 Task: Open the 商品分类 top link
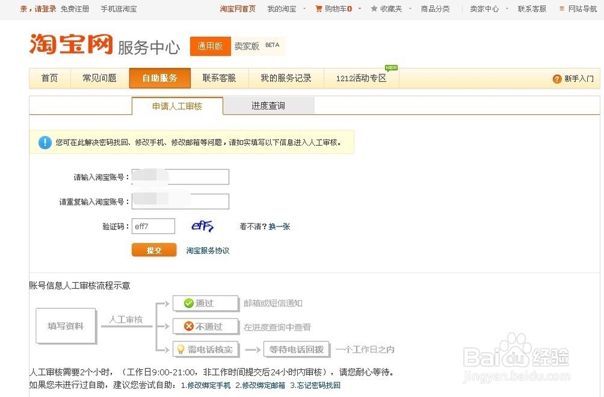pos(435,8)
